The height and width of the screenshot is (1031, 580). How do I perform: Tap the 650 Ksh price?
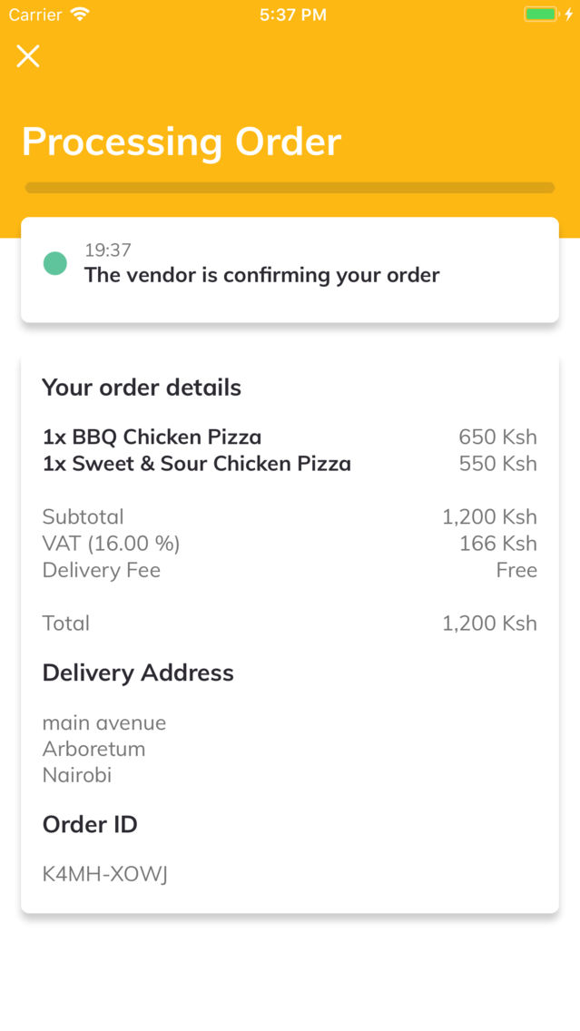pos(497,437)
